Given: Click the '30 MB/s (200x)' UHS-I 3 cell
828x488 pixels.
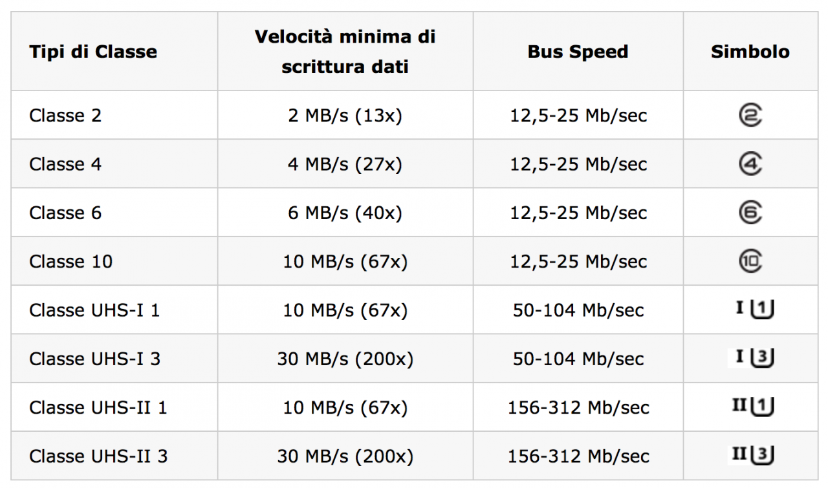Looking at the screenshot, I should 345,359.
